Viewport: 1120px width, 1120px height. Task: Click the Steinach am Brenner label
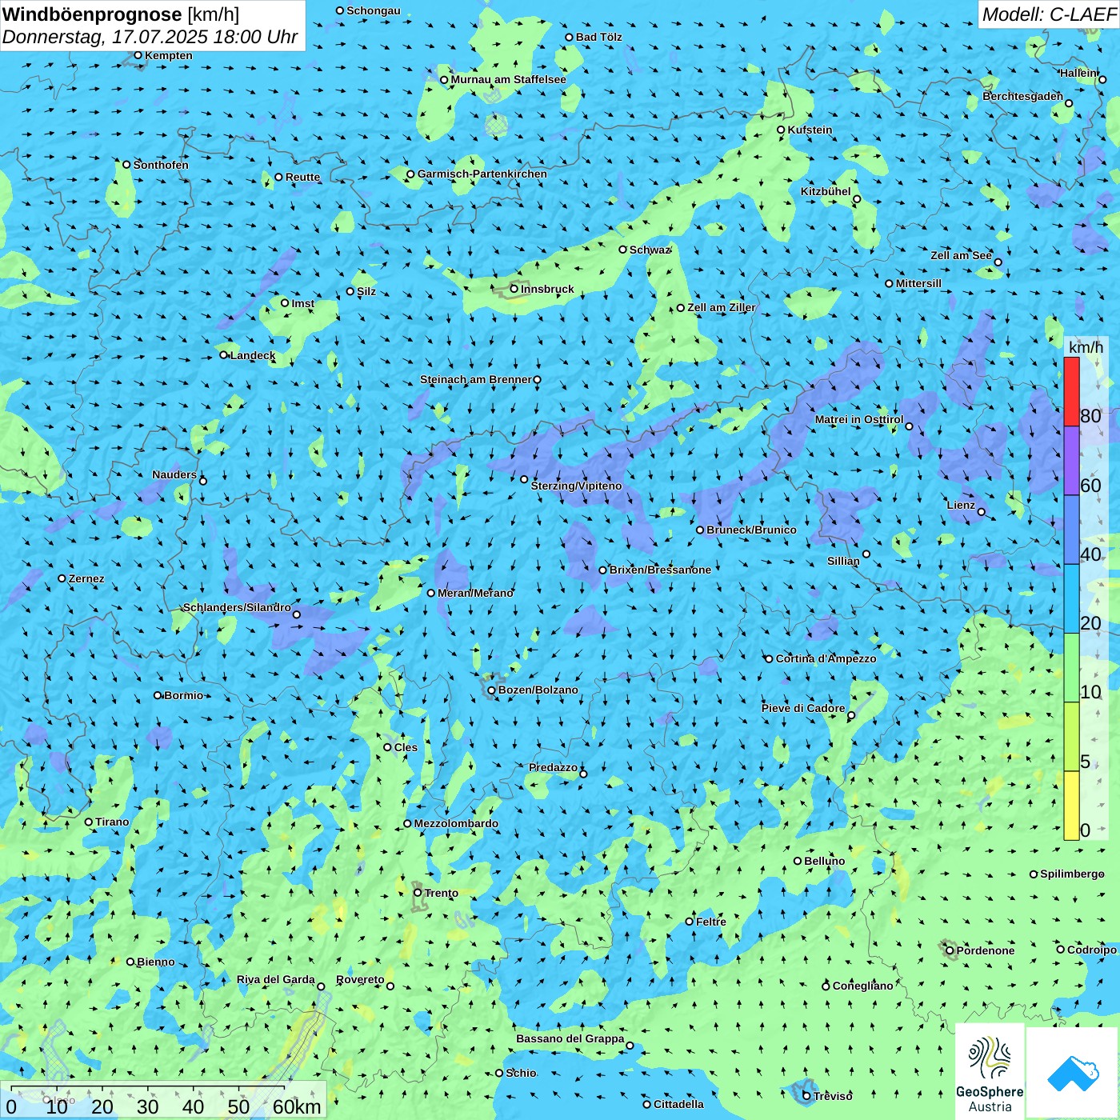(476, 379)
